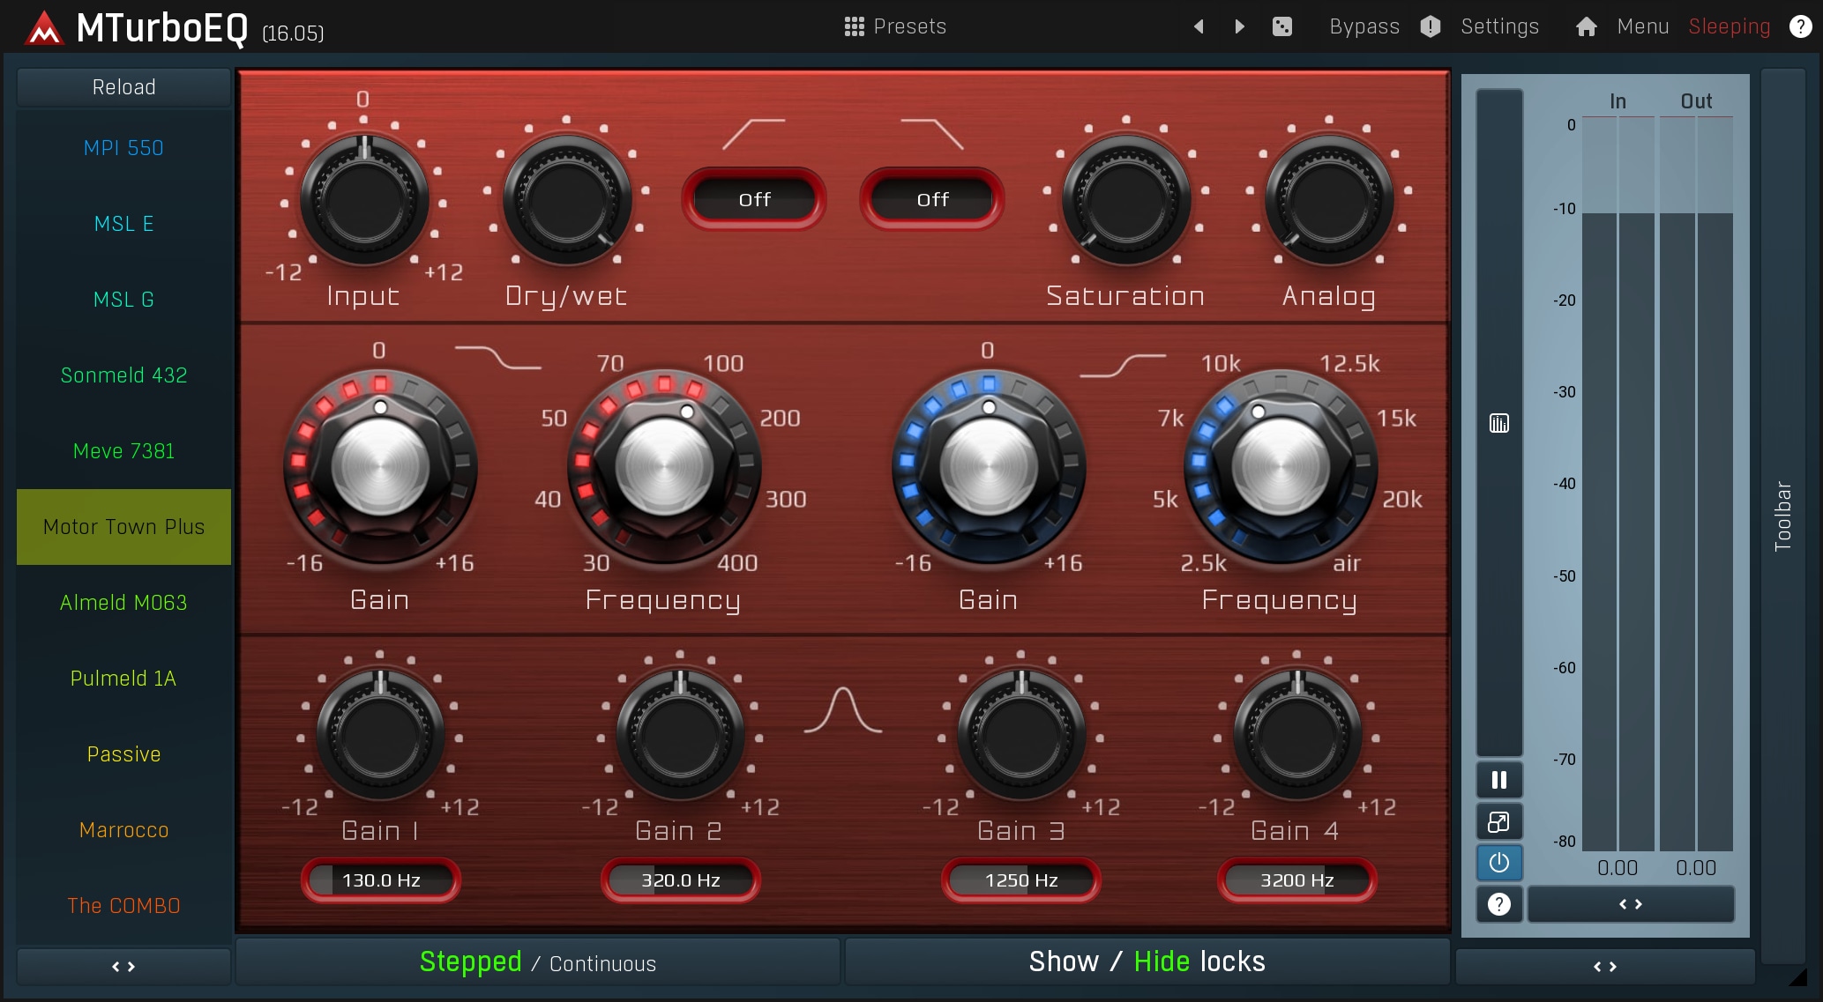Open the 3200 Hz frequency selector
The image size is (1823, 1002).
point(1296,880)
